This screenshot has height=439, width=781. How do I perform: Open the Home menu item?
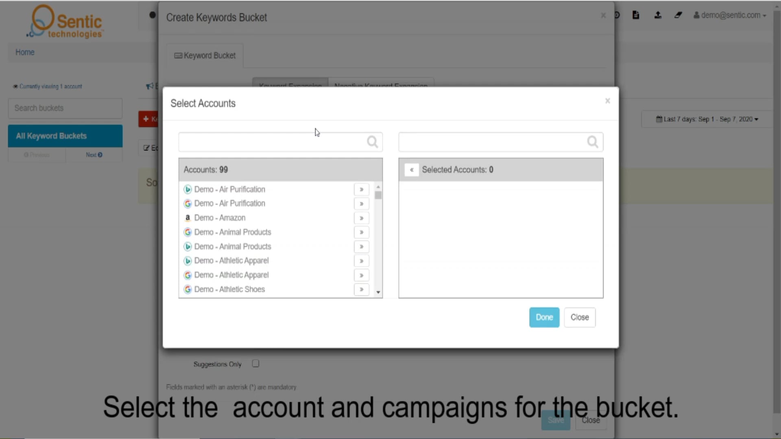point(24,52)
